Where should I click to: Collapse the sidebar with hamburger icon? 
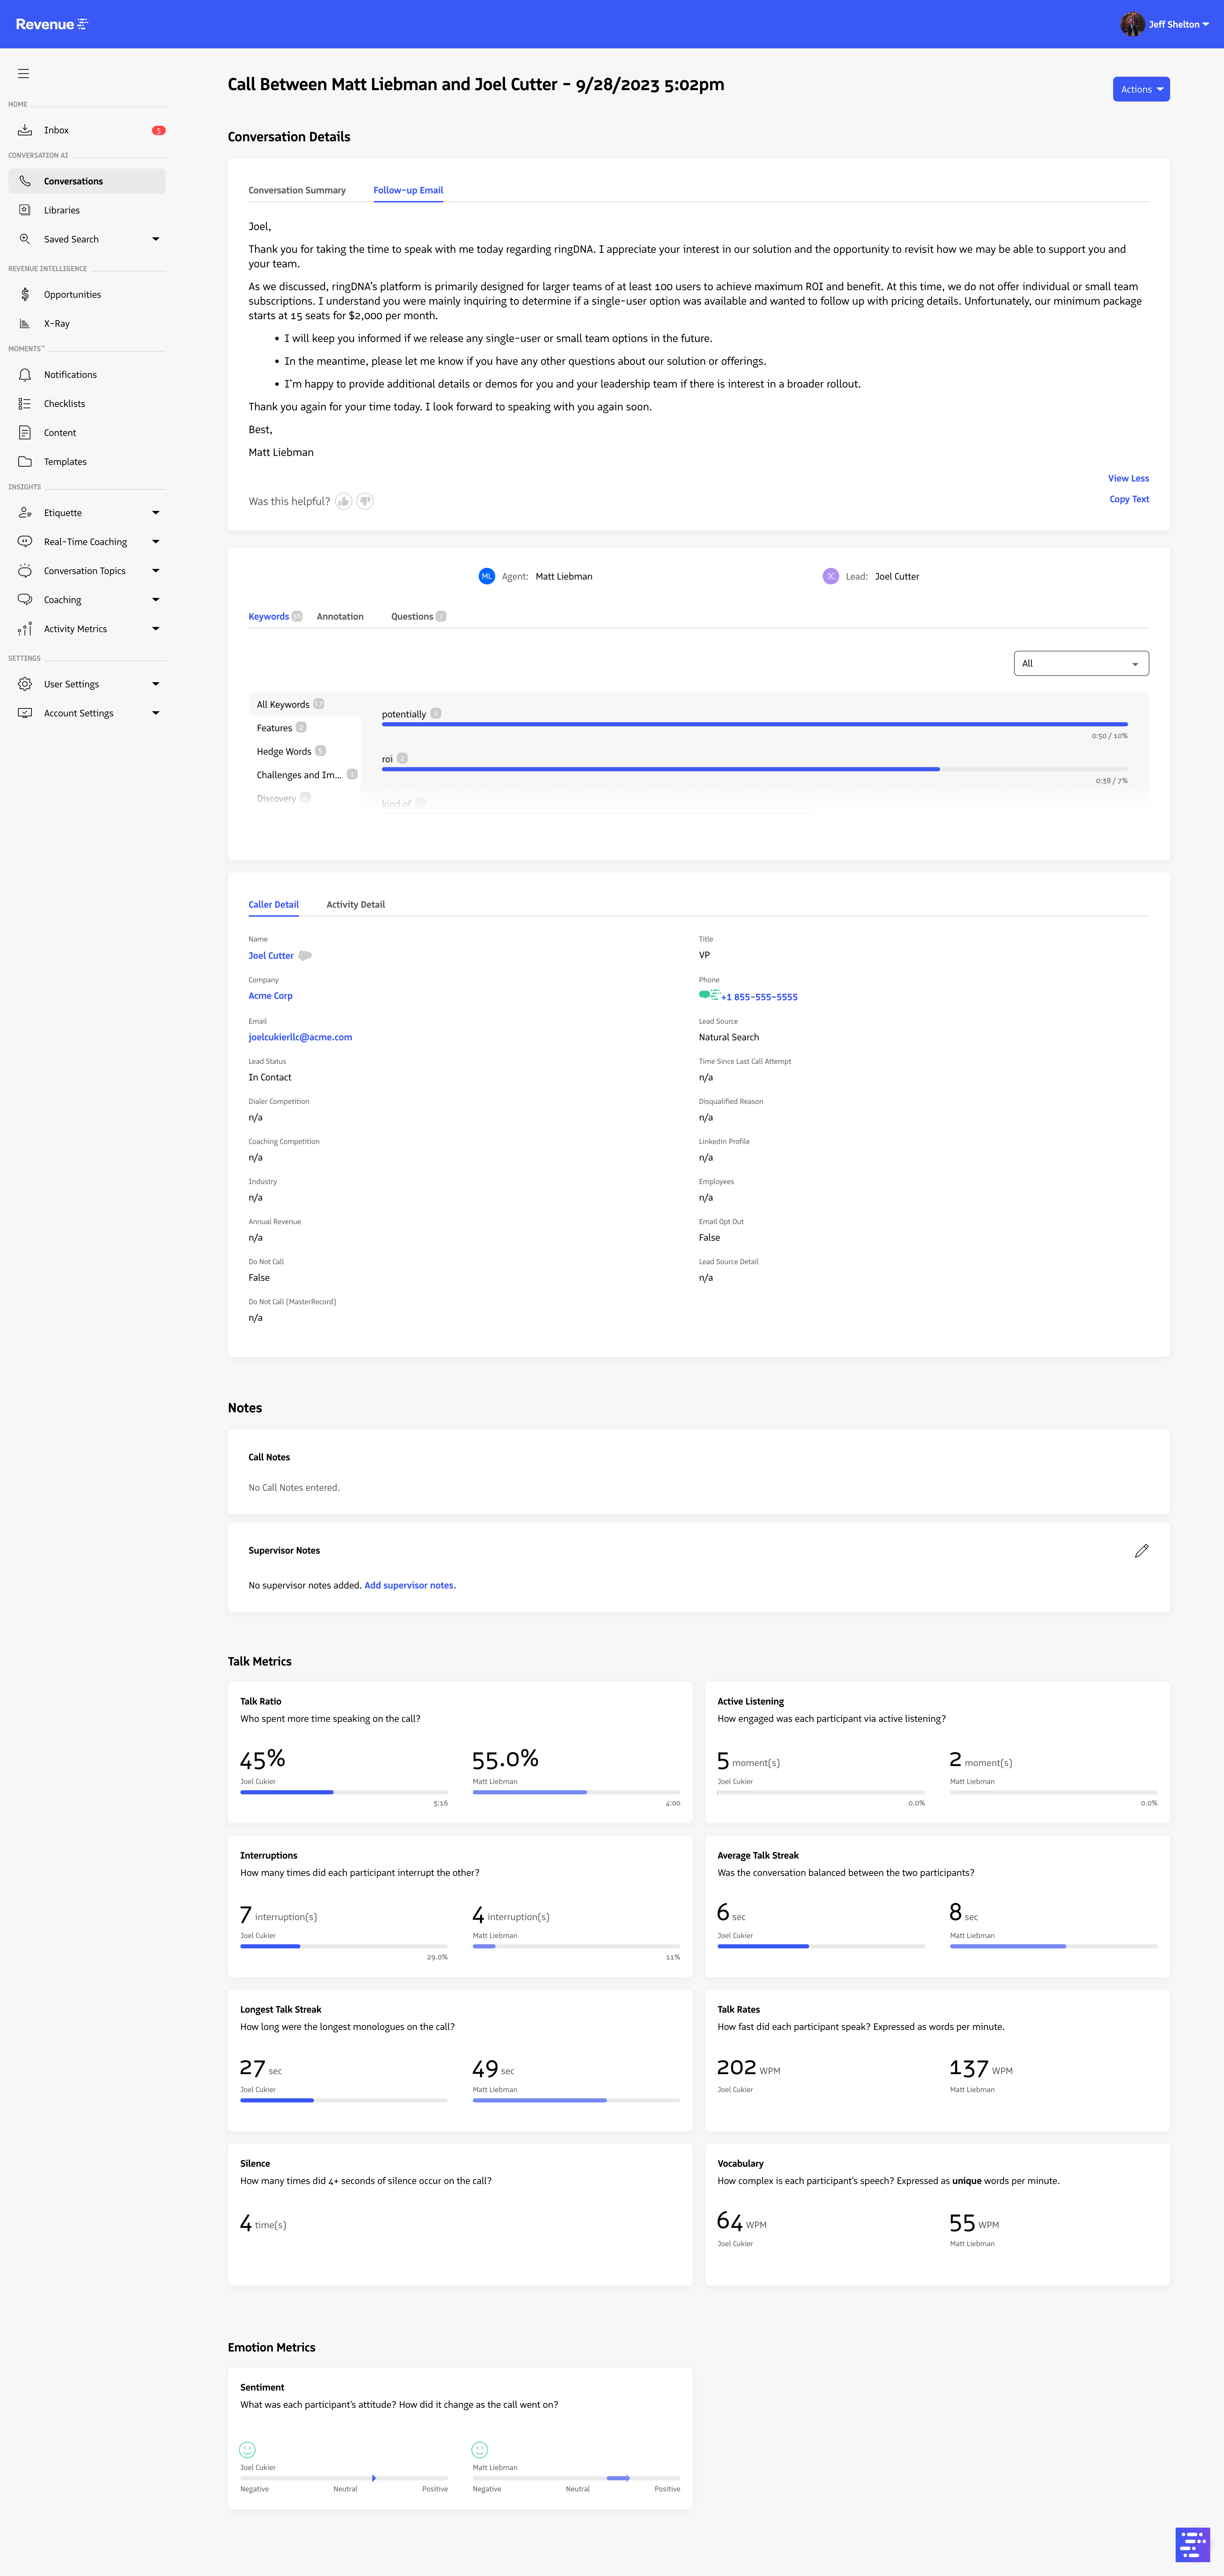pos(23,73)
